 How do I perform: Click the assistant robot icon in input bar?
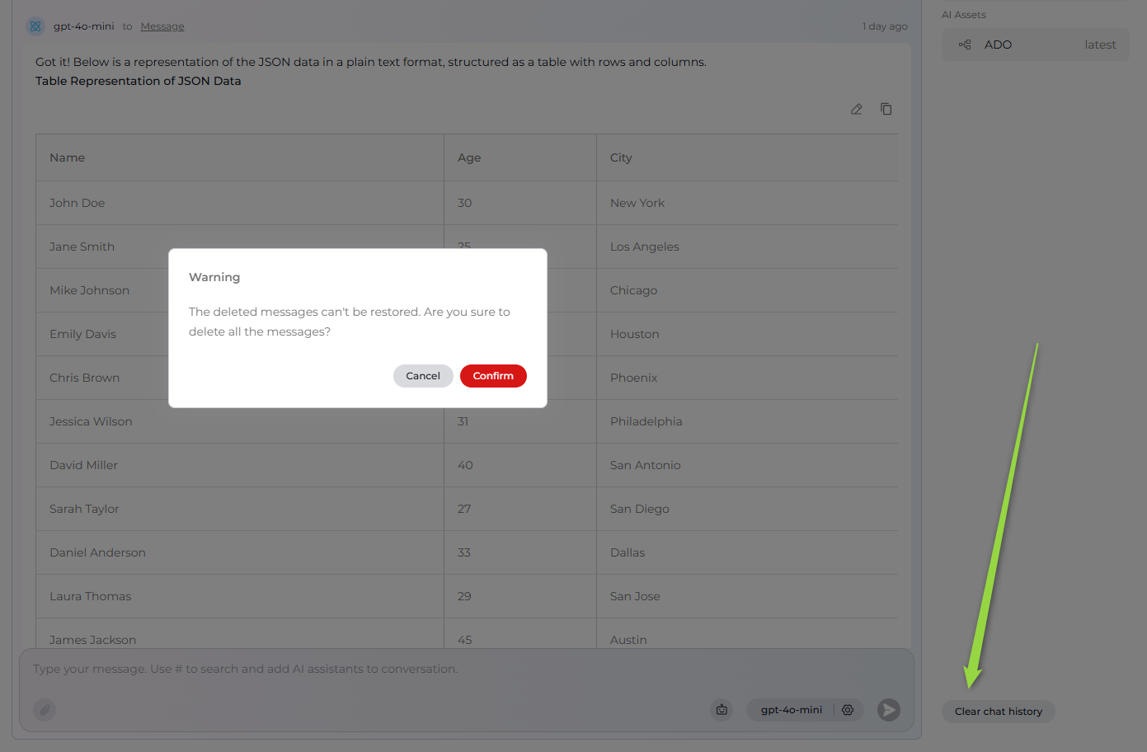coord(722,710)
